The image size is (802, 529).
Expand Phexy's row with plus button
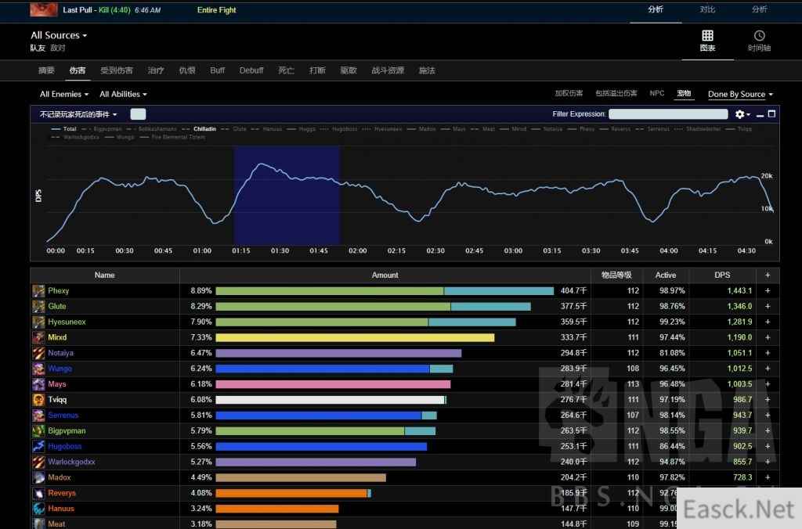(768, 291)
